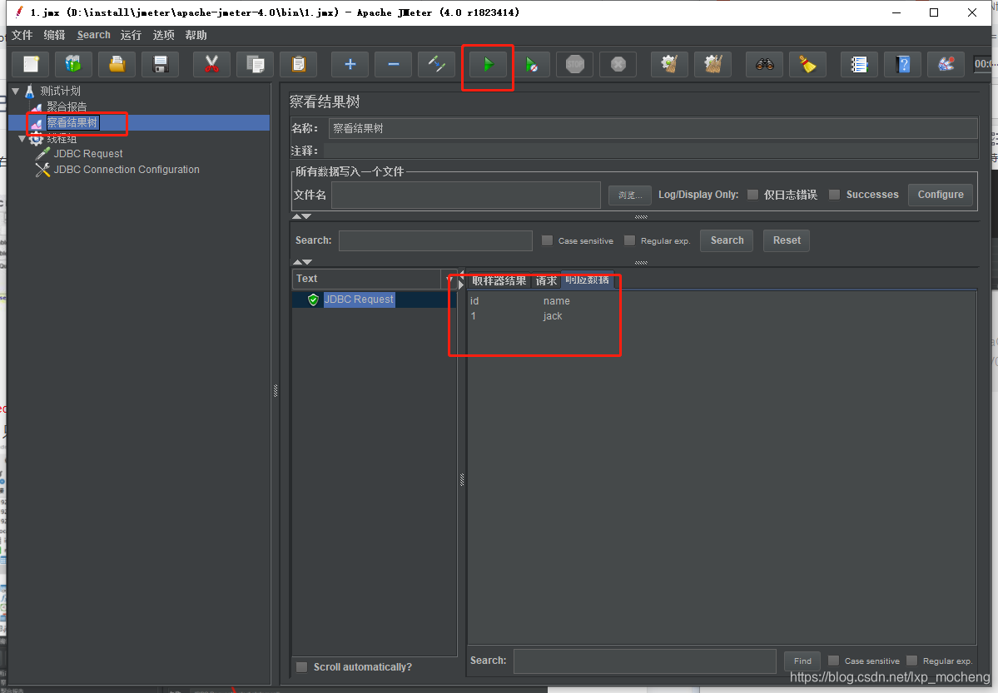Collapse all nodes with minus icon
Image resolution: width=998 pixels, height=693 pixels.
(394, 64)
